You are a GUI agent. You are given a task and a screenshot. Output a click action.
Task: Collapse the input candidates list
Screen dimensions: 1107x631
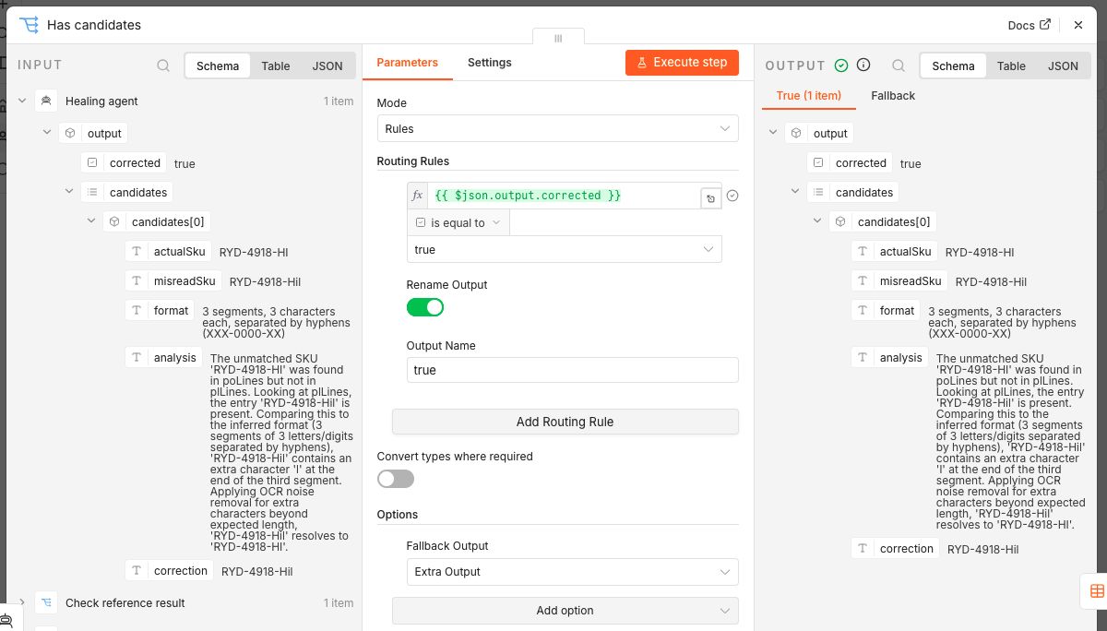[69, 192]
